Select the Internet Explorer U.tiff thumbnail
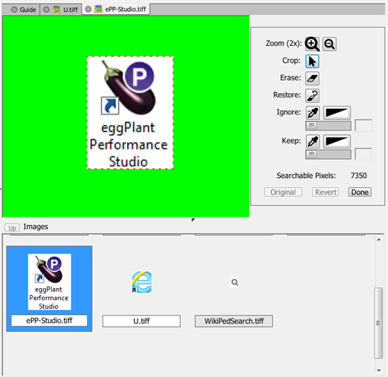The height and width of the screenshot is (377, 388). [142, 282]
